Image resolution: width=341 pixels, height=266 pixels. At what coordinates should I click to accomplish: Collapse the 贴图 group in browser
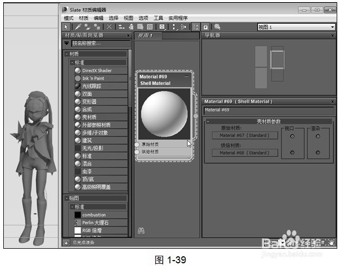(67, 198)
